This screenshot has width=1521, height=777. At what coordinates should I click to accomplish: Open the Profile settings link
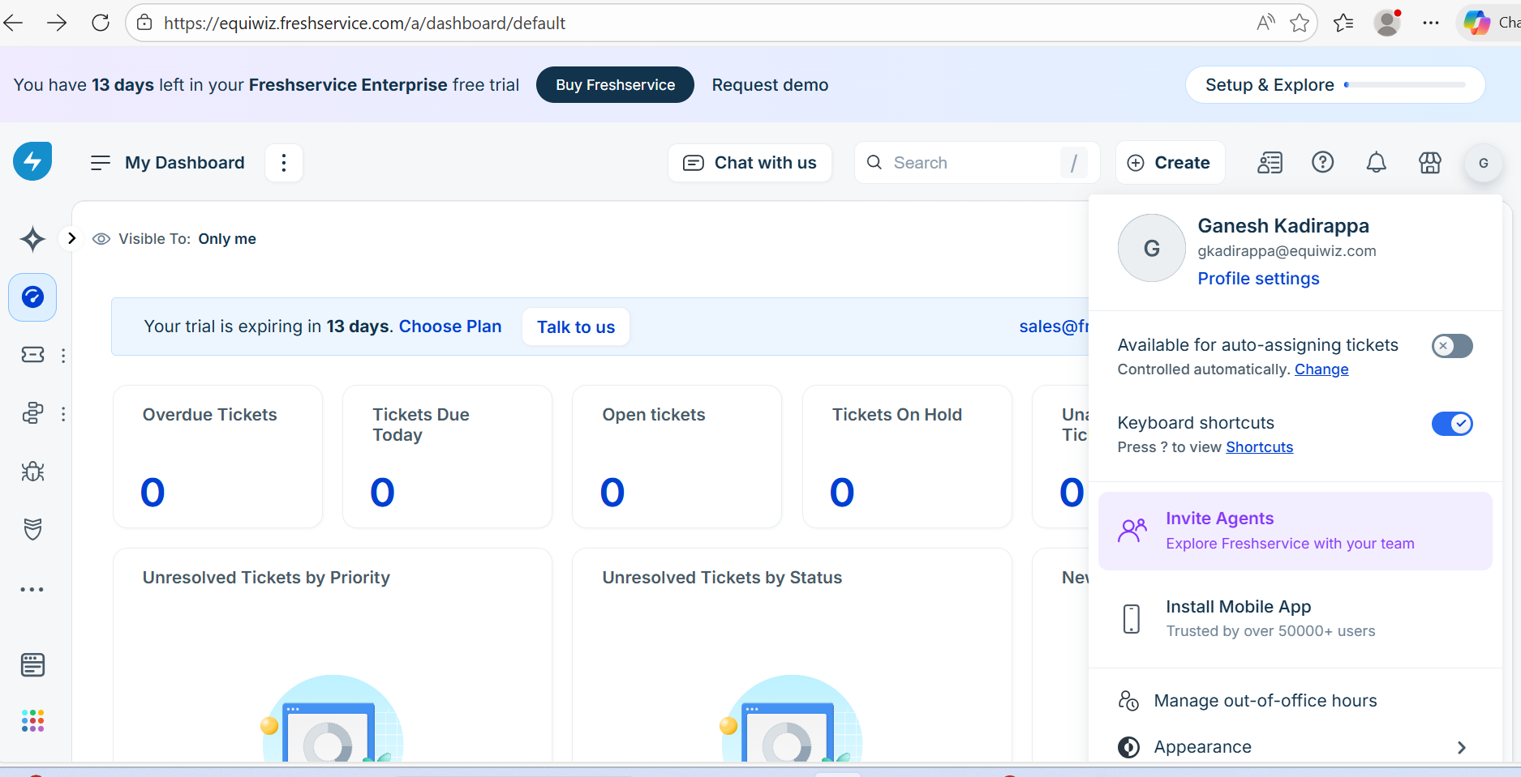click(x=1258, y=279)
